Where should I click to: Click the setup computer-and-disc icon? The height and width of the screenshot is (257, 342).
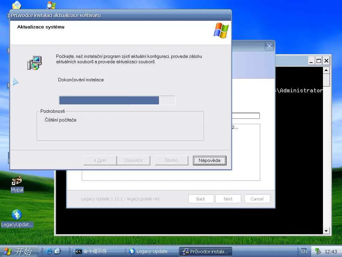tap(34, 63)
